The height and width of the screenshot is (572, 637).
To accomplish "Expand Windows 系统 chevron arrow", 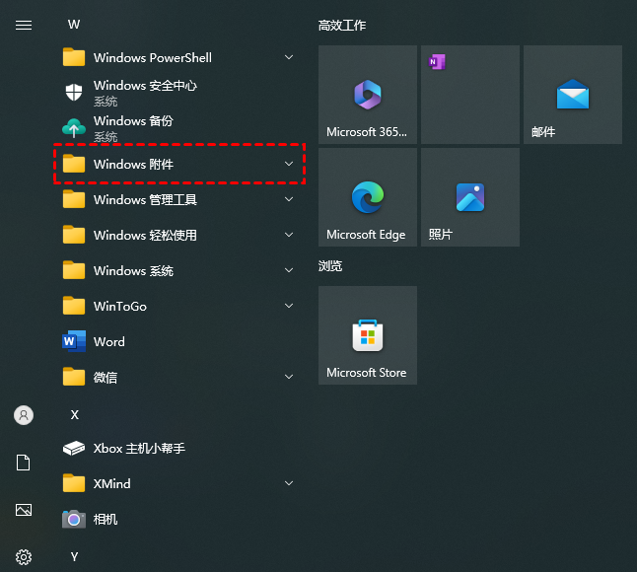I will point(289,270).
